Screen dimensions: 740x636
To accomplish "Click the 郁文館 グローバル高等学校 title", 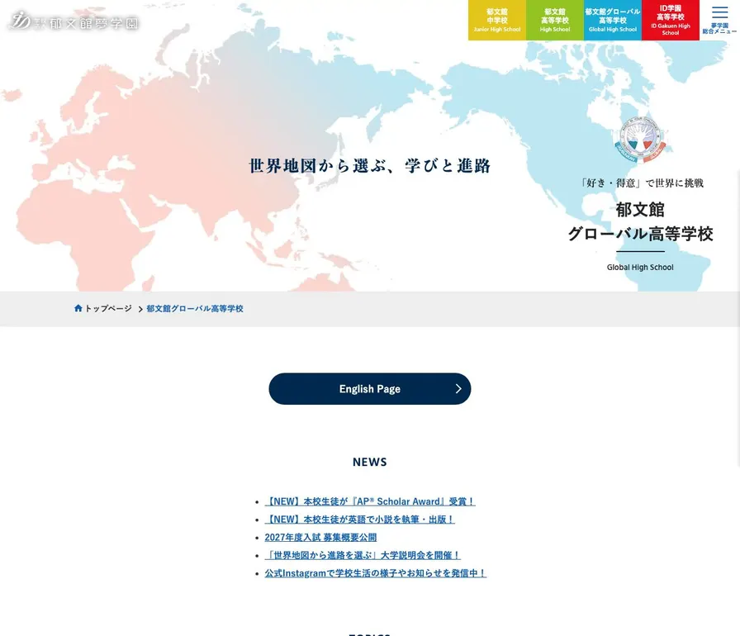I will click(x=640, y=221).
